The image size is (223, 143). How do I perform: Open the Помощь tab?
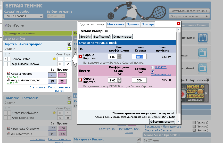[x=147, y=24]
